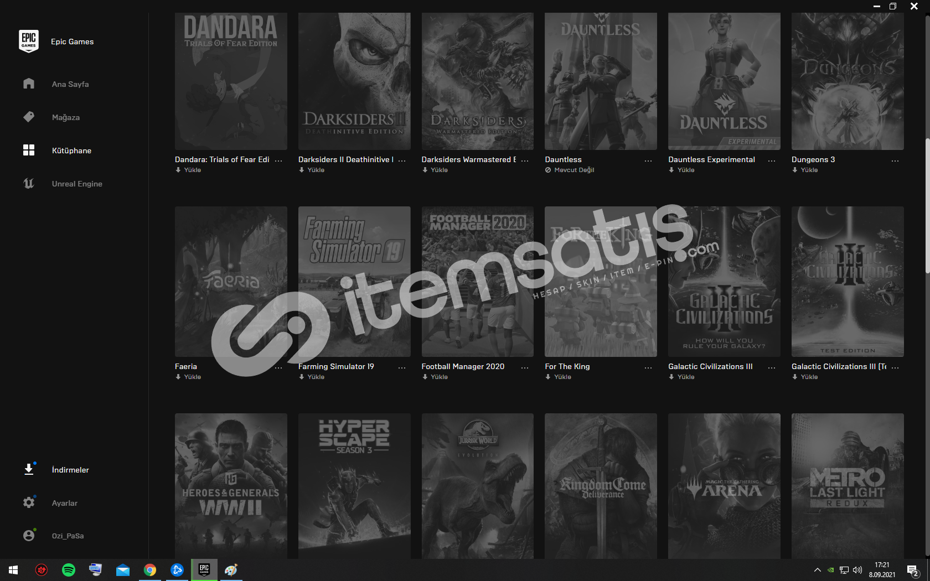Click the user avatar icon beside Ozi_PaSa
930x581 pixels.
[29, 536]
